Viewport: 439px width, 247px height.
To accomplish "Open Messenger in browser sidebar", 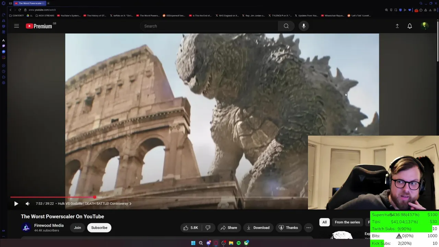I will point(3,52).
